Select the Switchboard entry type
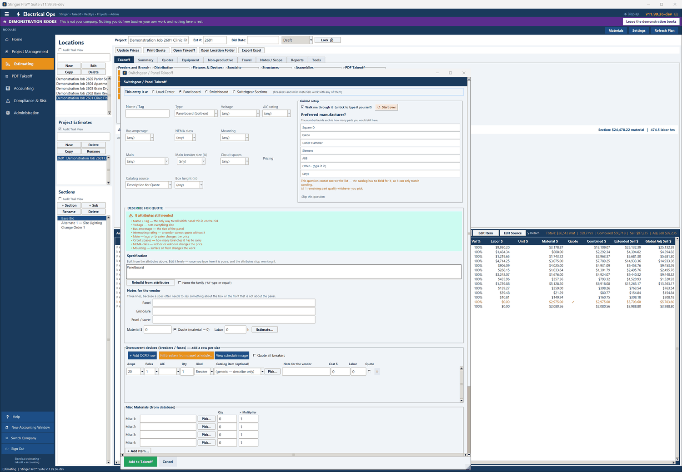The image size is (682, 472). point(206,92)
